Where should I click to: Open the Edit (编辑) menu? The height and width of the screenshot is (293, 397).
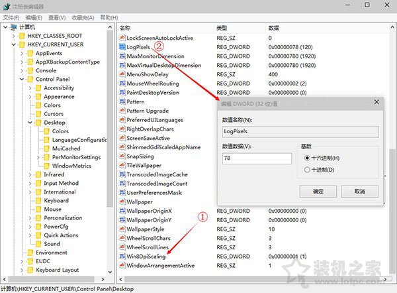point(34,17)
